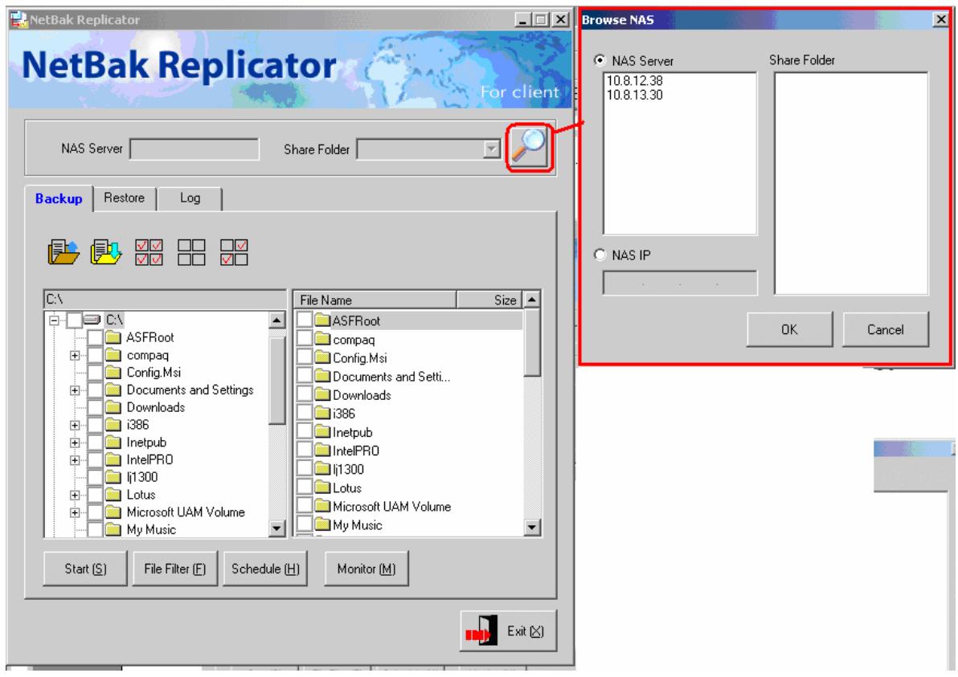Screen dimensions: 958x677
Task: Check the My Music checkbox in file list
Action: [x=305, y=524]
